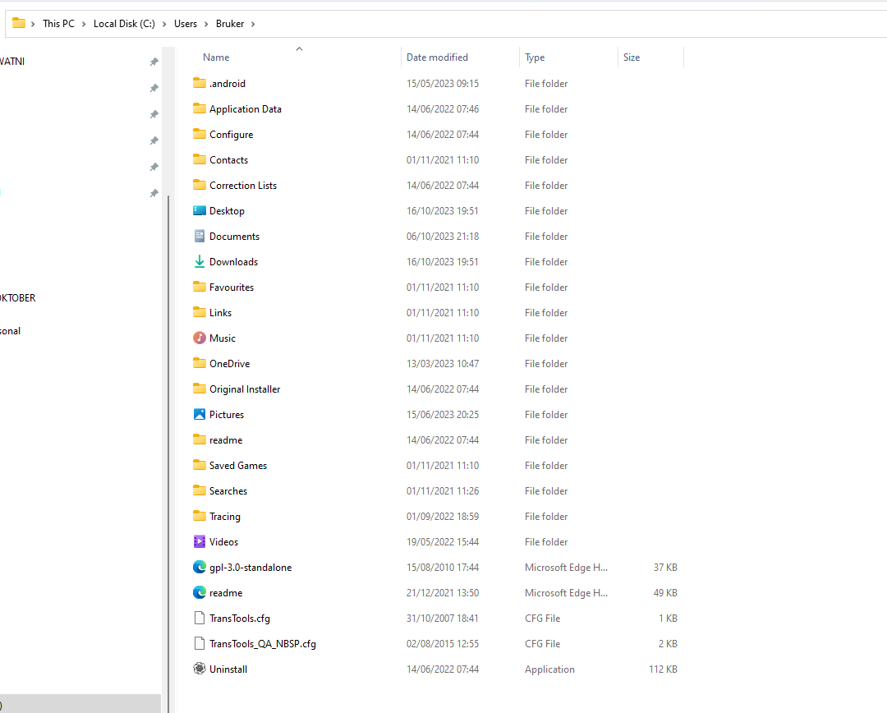Sort by Date modified column header
The height and width of the screenshot is (713, 887).
(437, 57)
